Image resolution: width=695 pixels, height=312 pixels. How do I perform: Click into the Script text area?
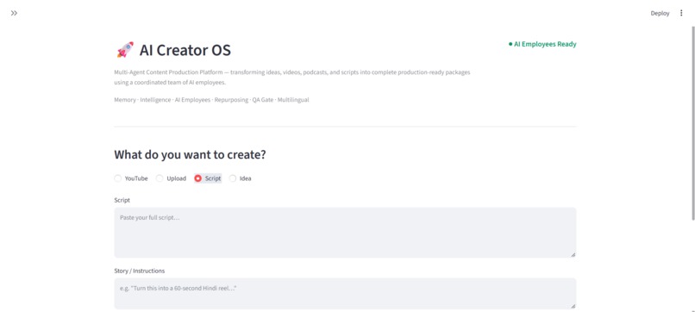click(345, 232)
